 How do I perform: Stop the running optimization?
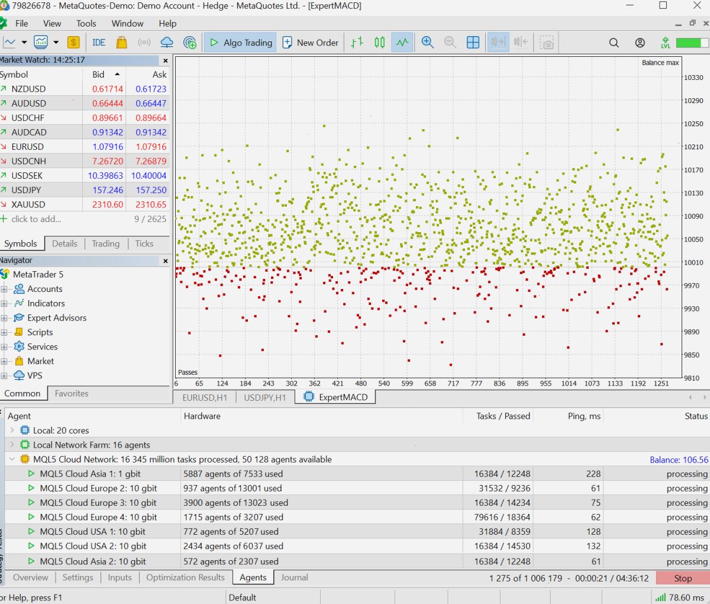pyautogui.click(x=683, y=579)
